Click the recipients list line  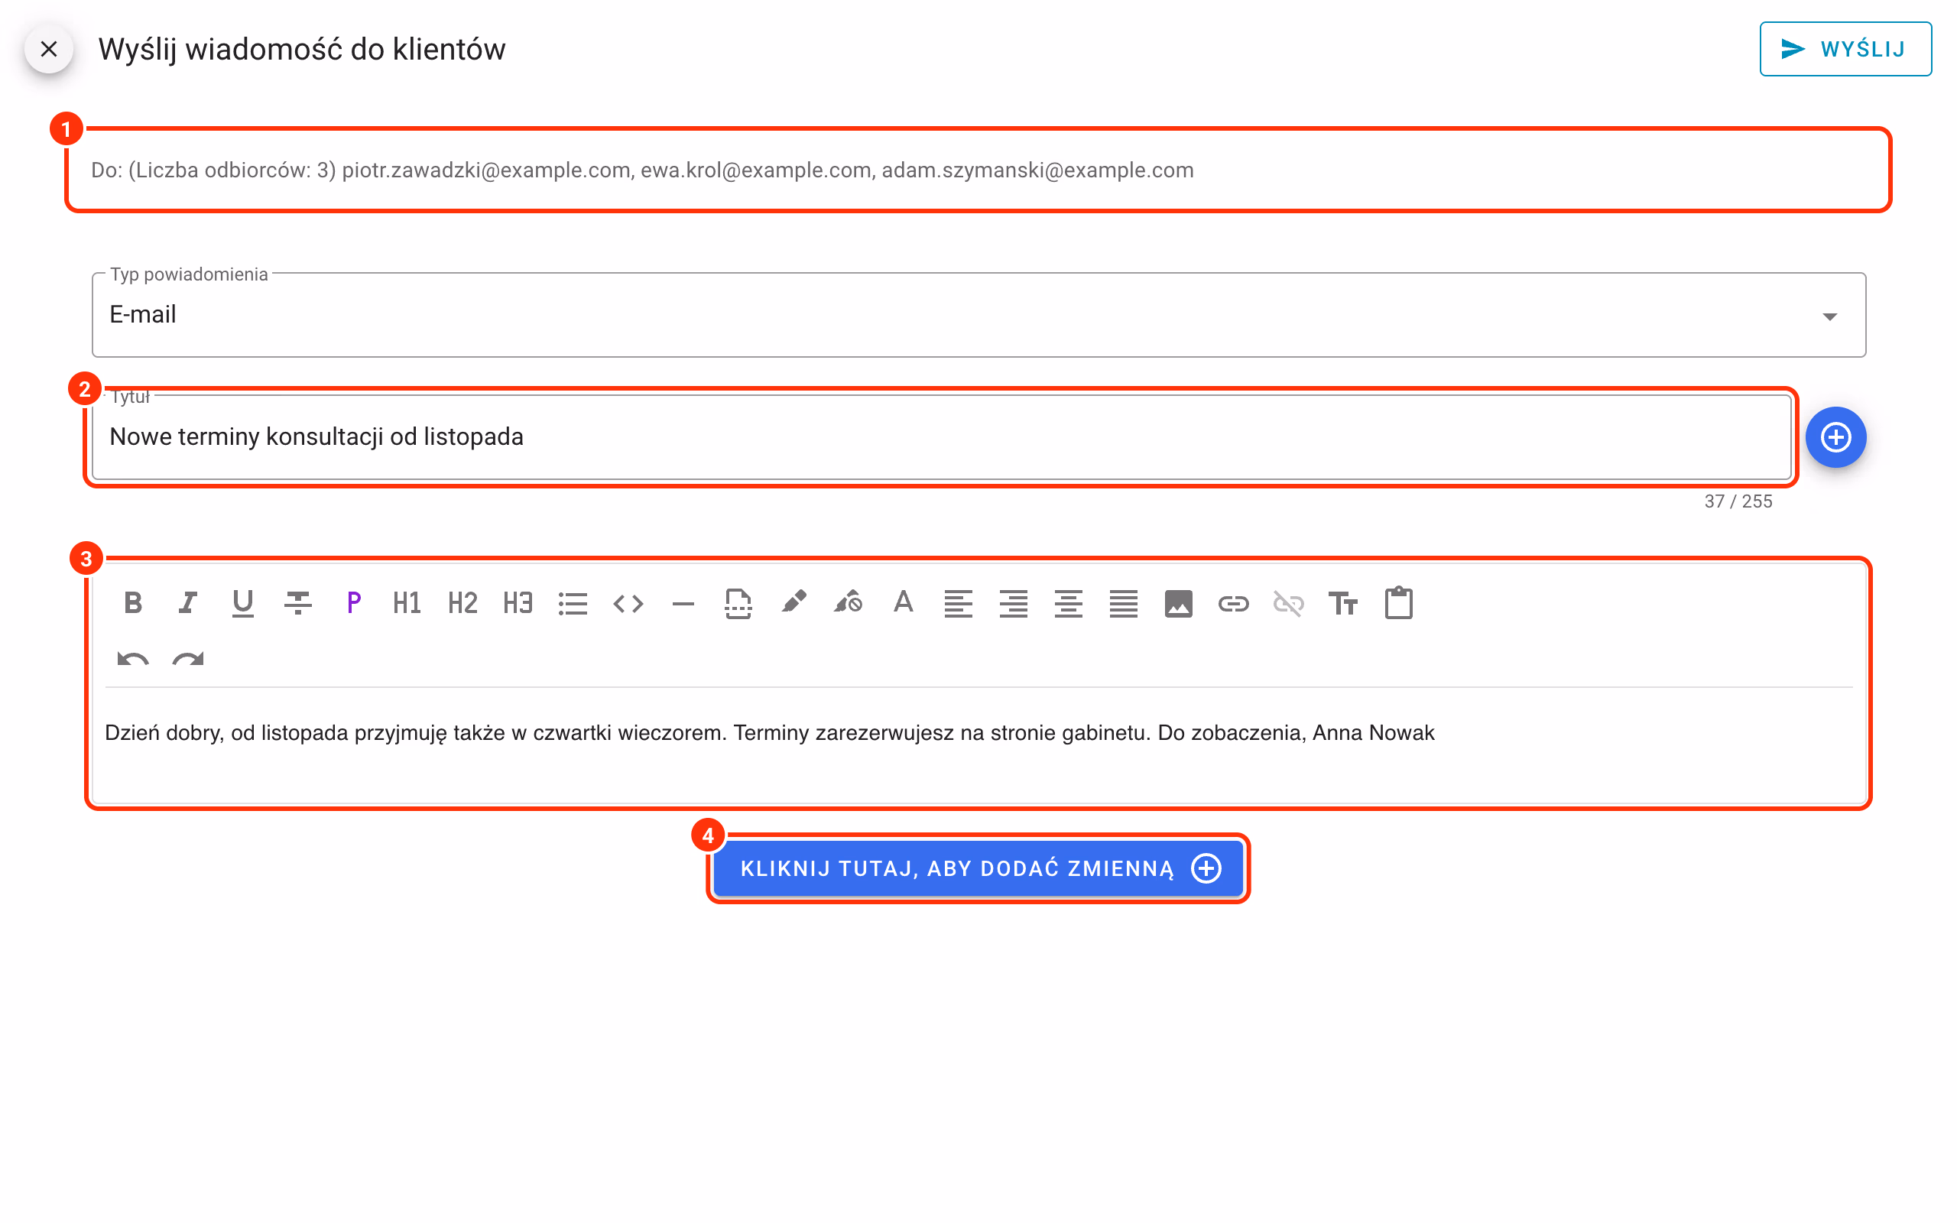[x=642, y=170]
